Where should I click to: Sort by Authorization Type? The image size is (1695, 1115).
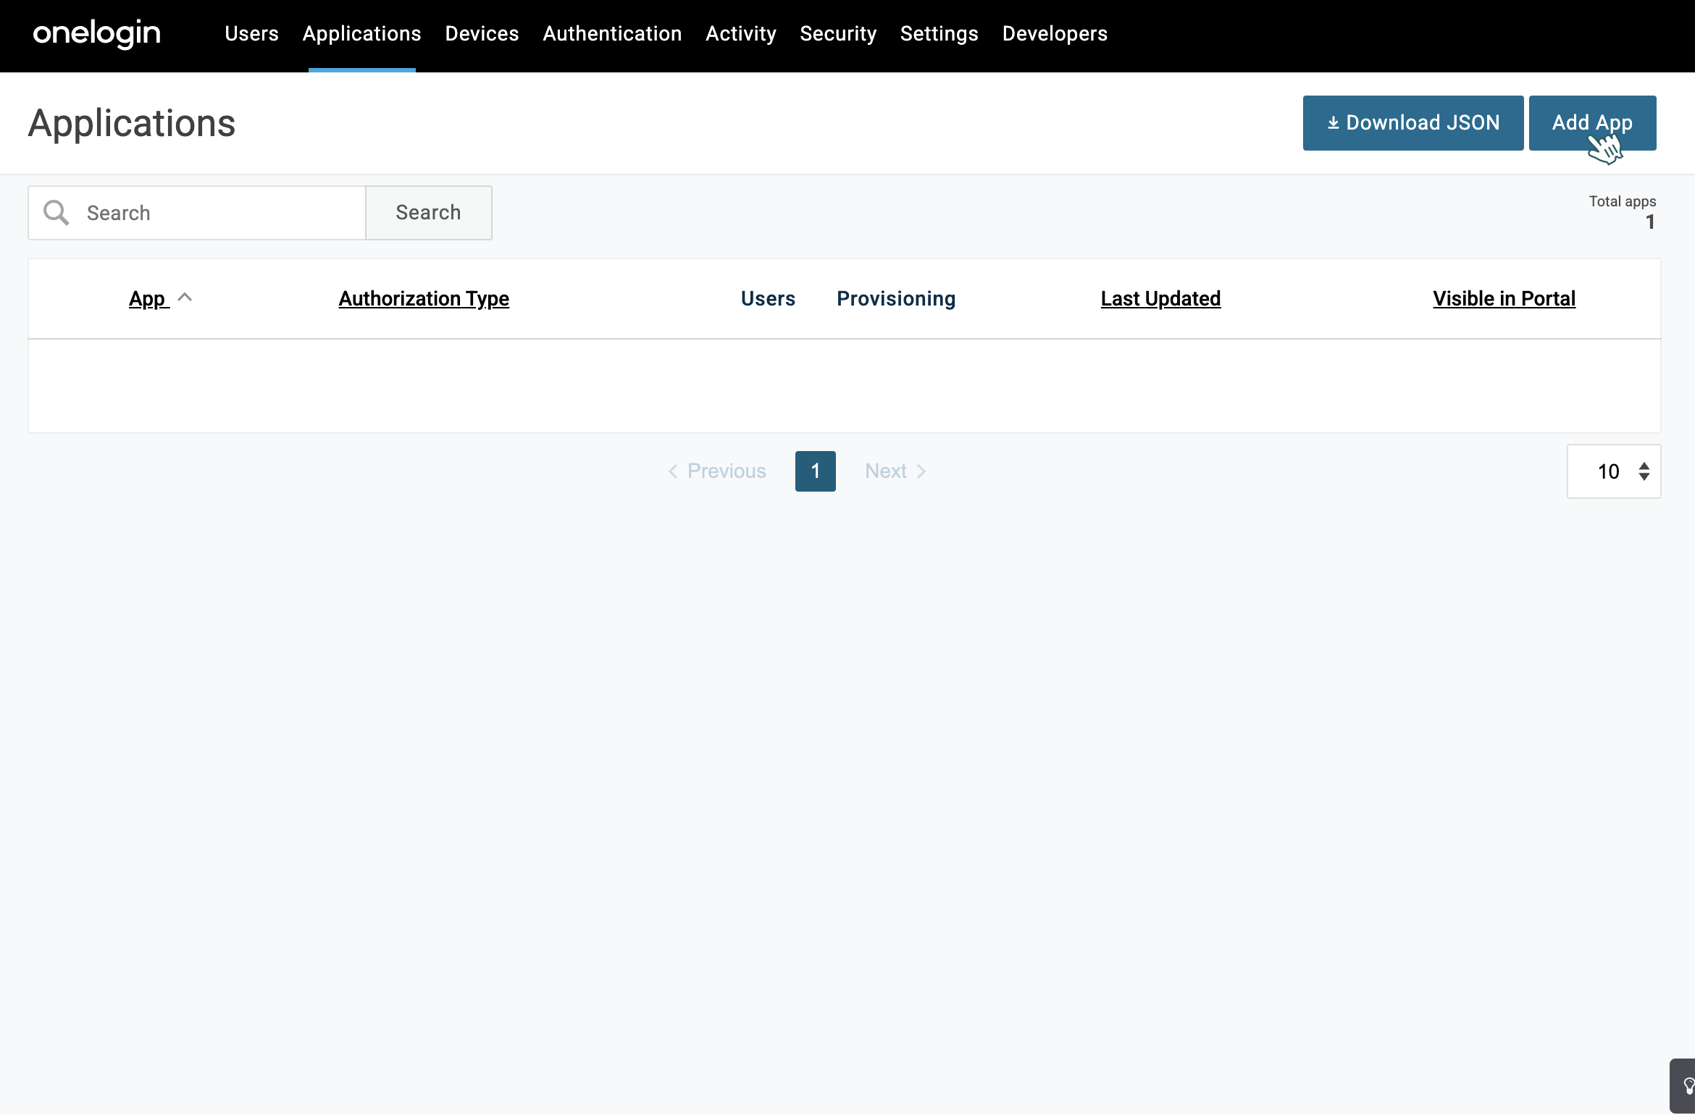point(424,298)
